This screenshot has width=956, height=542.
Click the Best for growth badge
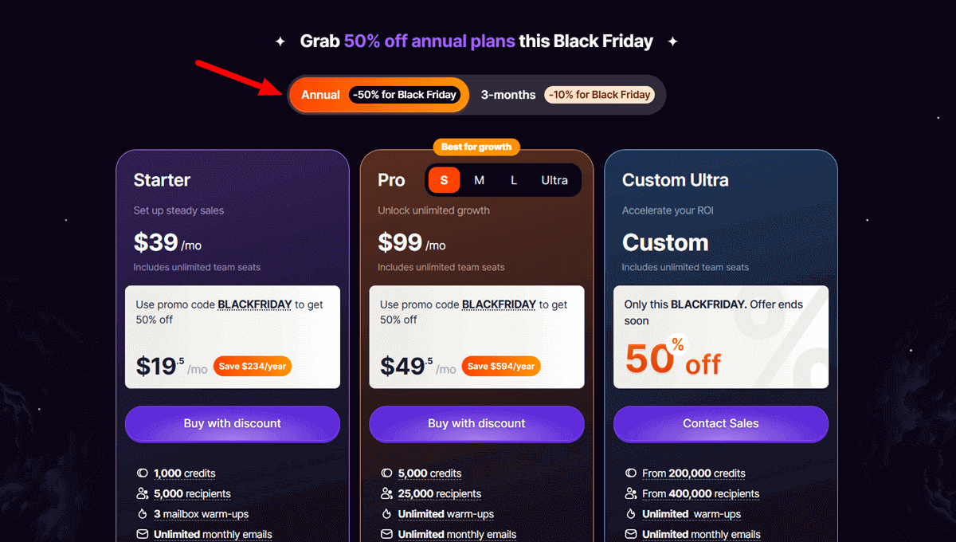(476, 147)
